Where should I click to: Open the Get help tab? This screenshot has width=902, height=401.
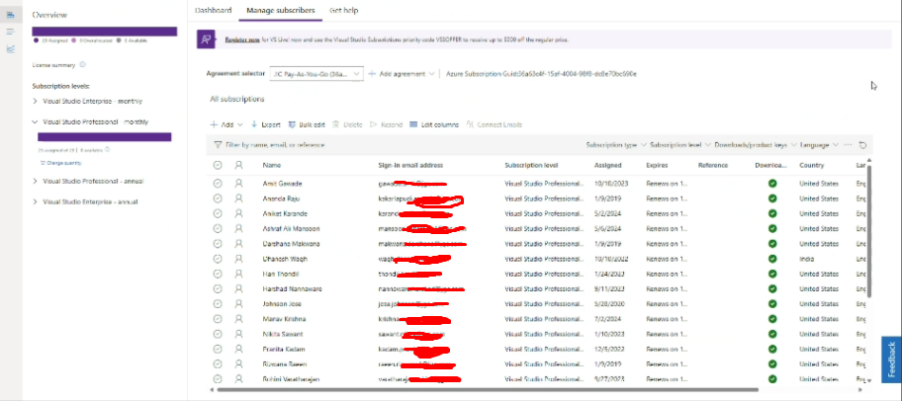(x=342, y=10)
